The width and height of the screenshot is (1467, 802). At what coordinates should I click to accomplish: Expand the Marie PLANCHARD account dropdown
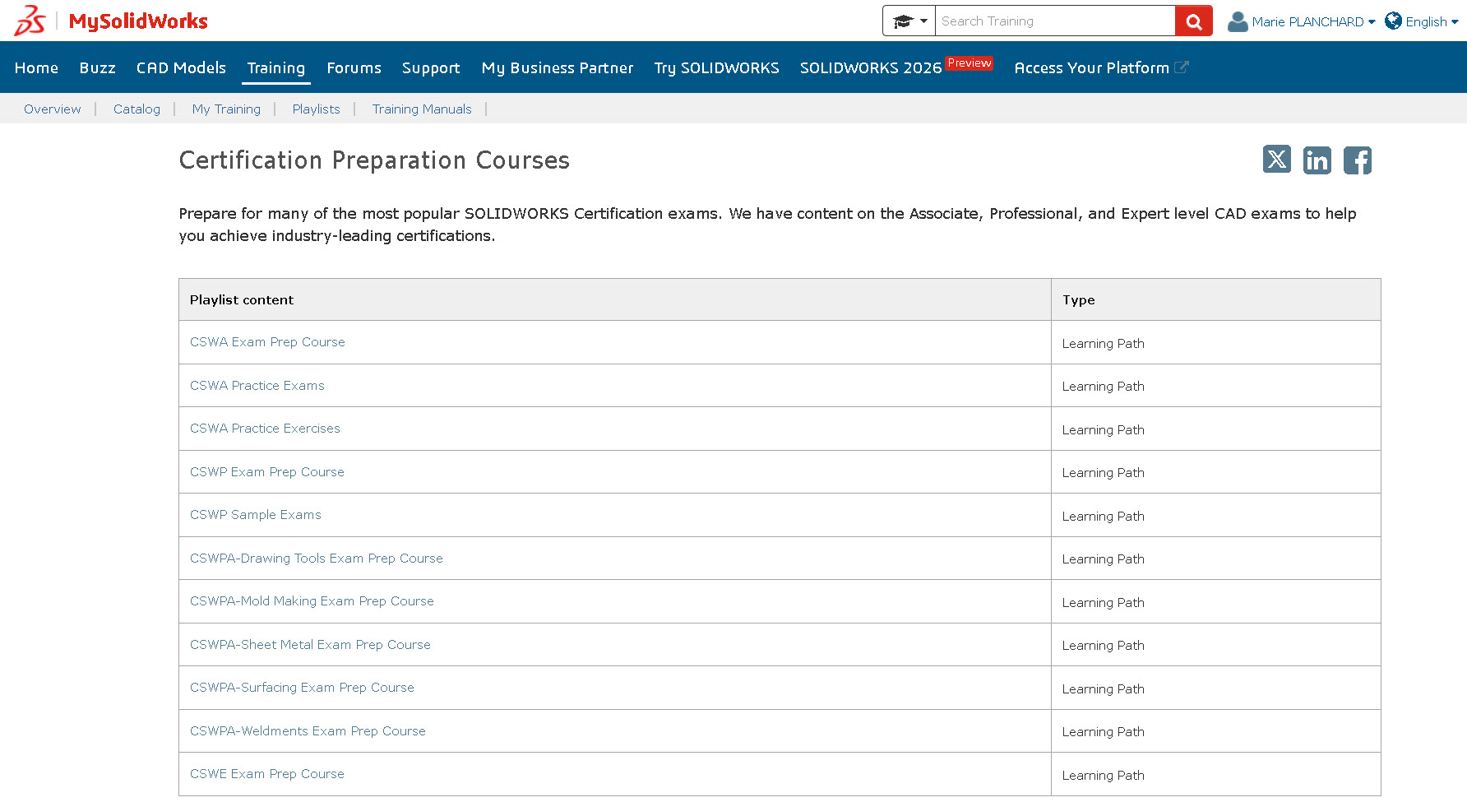tap(1372, 21)
